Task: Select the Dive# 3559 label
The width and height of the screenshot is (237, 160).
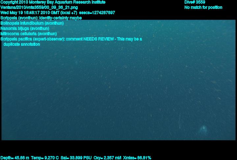Action: [x=195, y=2]
